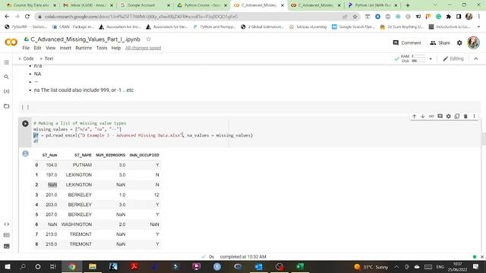Open code snippets sidebar icon

[7, 224]
